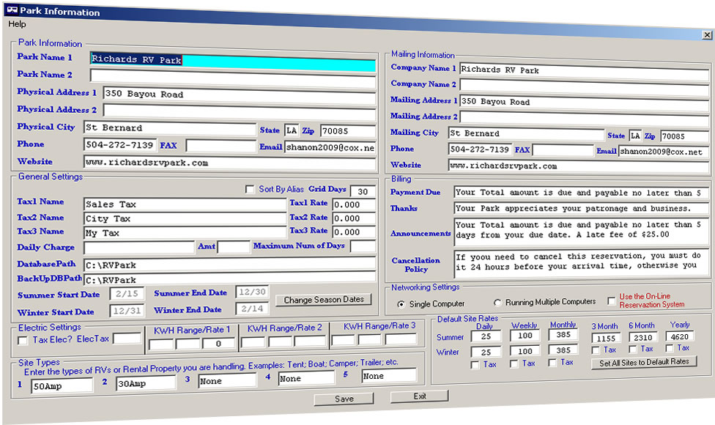Edit the Company Name 1 field
The height and width of the screenshot is (425, 715).
[x=584, y=72]
